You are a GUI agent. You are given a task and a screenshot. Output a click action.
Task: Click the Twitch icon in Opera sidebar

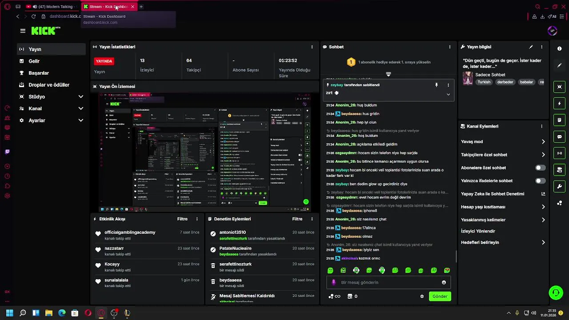pyautogui.click(x=7, y=152)
